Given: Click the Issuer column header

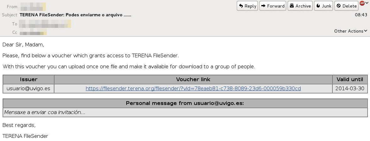Looking at the screenshot, I should click(29, 79).
